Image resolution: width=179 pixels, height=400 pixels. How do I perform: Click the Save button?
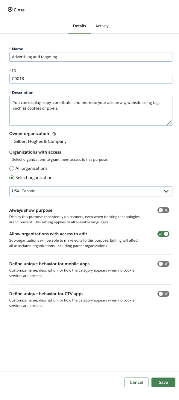click(163, 382)
